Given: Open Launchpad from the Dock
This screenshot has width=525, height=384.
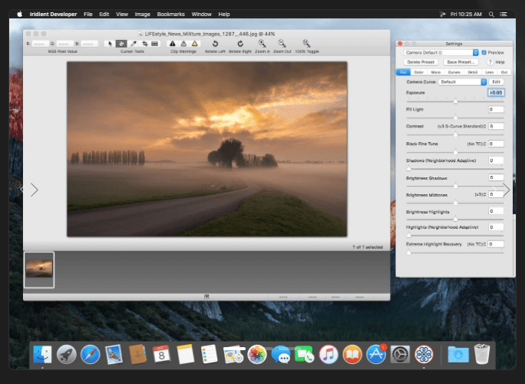Looking at the screenshot, I should coord(66,354).
